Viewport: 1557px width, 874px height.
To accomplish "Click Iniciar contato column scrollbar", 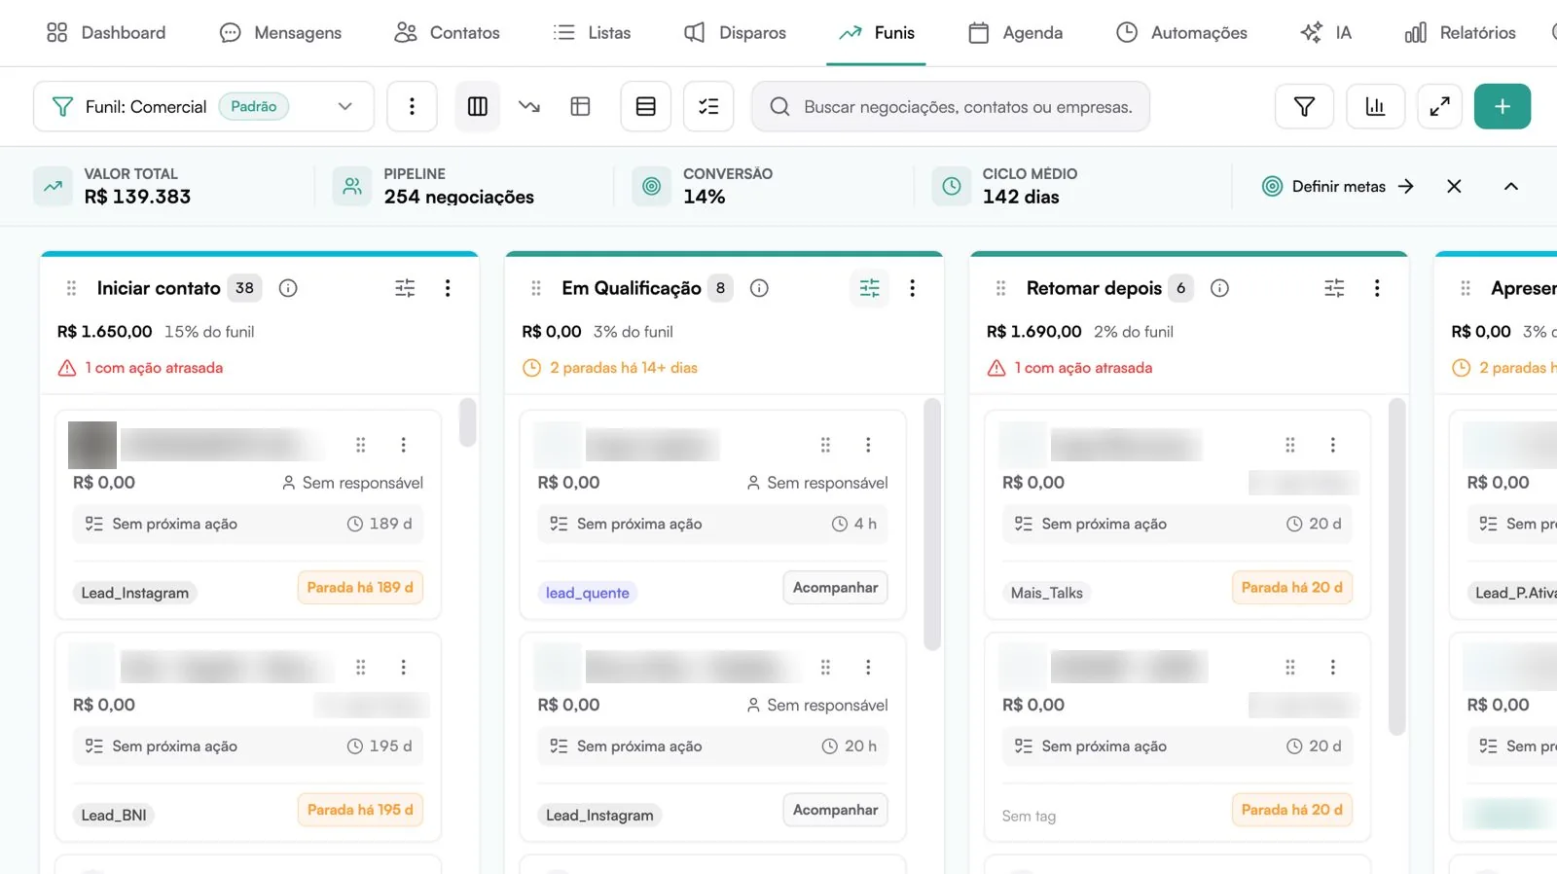I will [468, 422].
